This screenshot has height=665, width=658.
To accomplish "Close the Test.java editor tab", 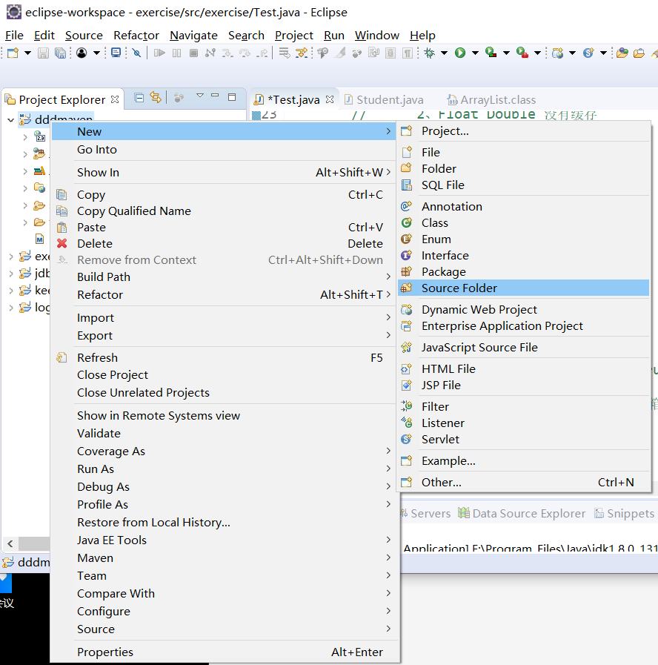I will 330,99.
